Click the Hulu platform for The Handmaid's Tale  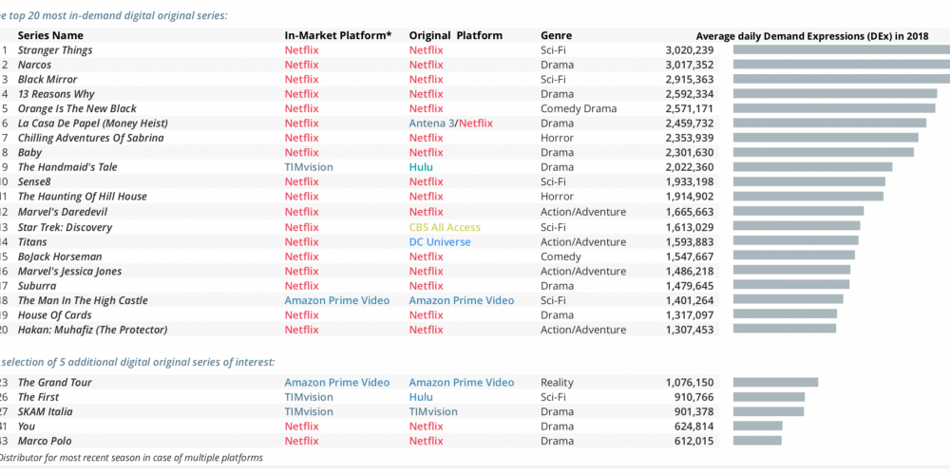pos(421,167)
